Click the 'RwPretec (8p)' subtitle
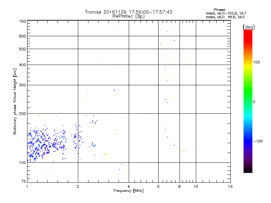The width and height of the screenshot is (271, 203). coord(128,16)
